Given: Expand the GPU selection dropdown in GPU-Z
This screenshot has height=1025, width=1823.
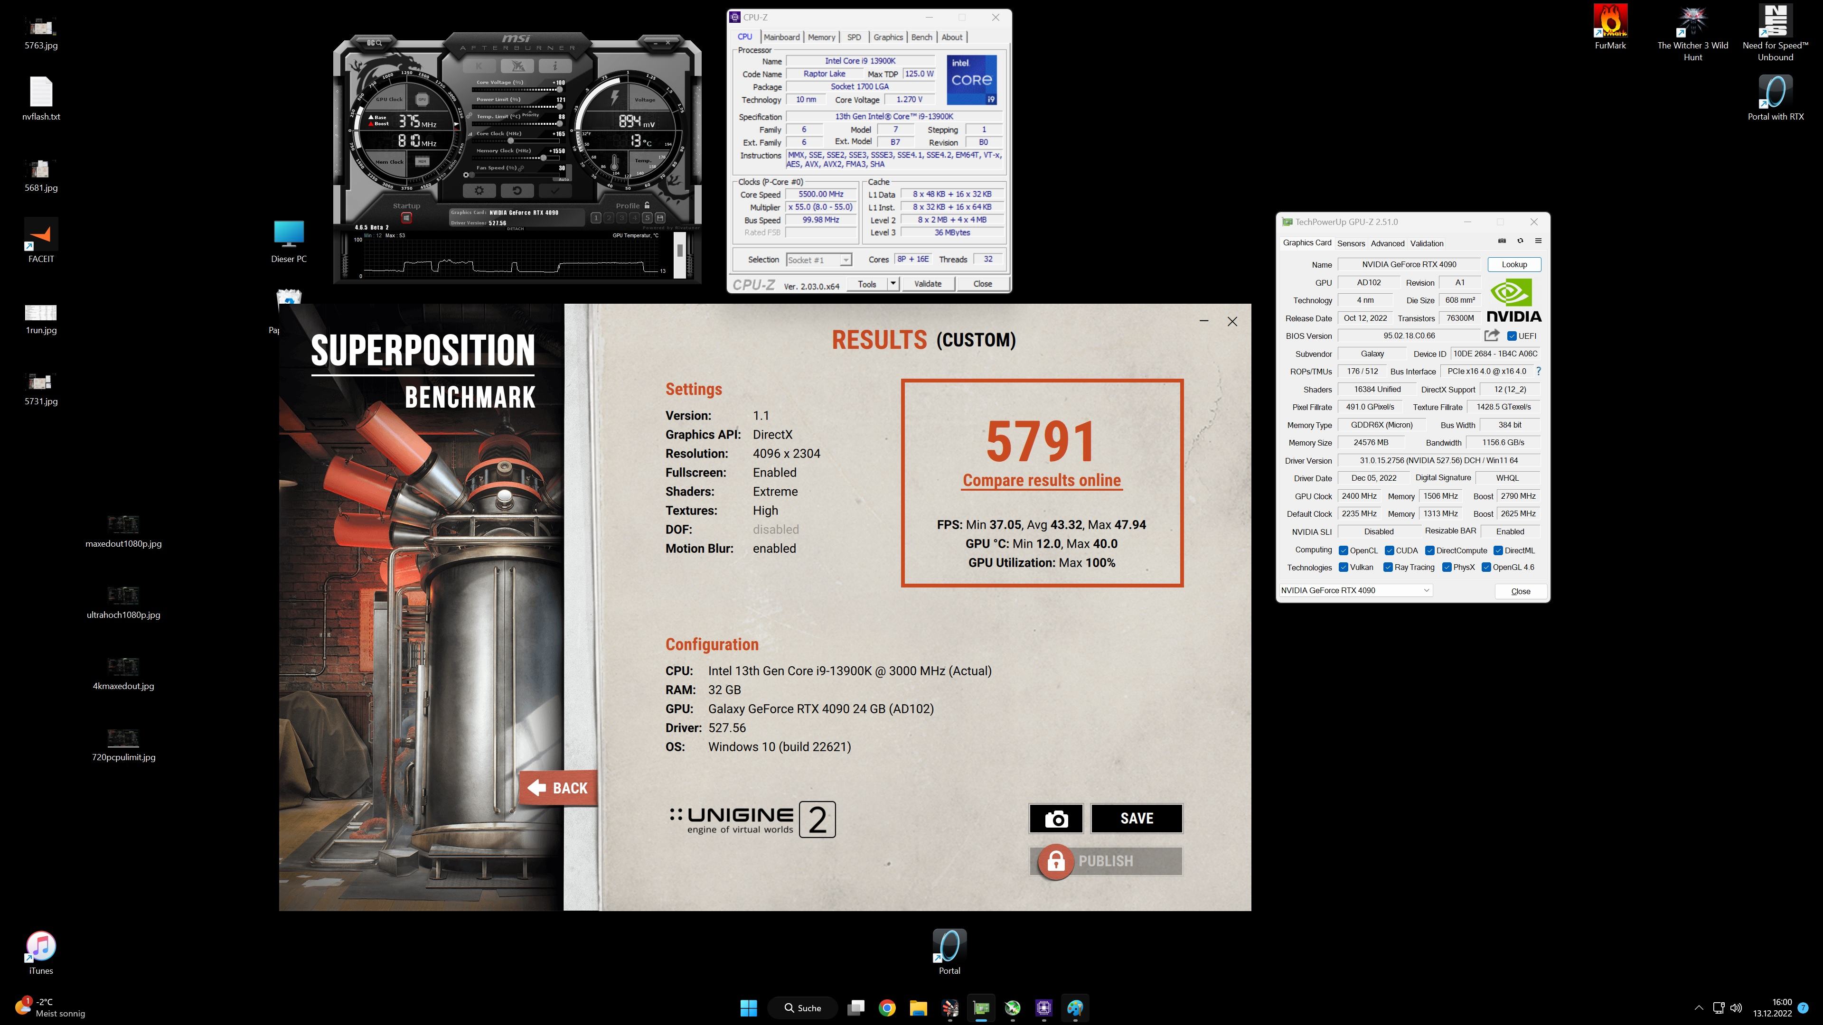Looking at the screenshot, I should tap(1426, 591).
